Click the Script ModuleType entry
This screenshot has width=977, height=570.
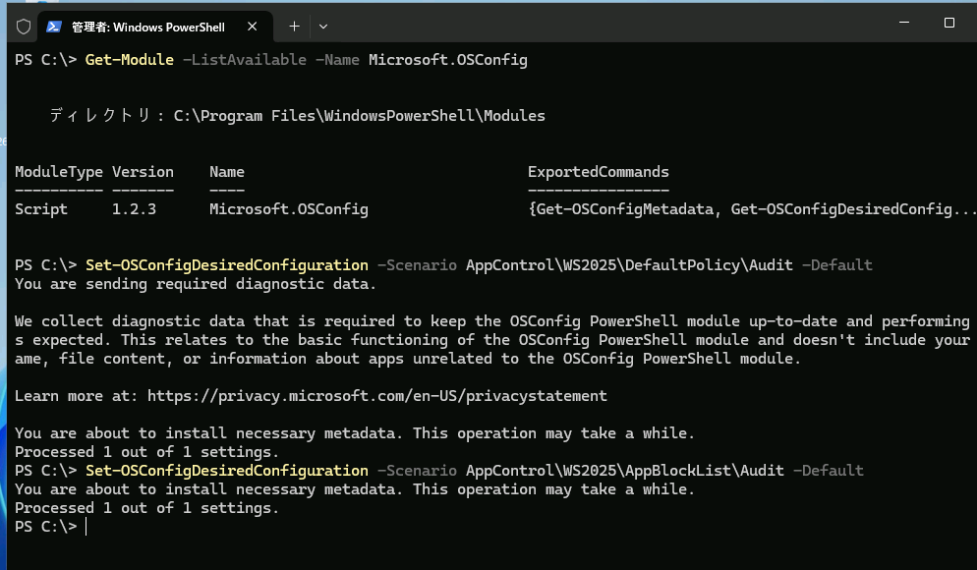[40, 208]
